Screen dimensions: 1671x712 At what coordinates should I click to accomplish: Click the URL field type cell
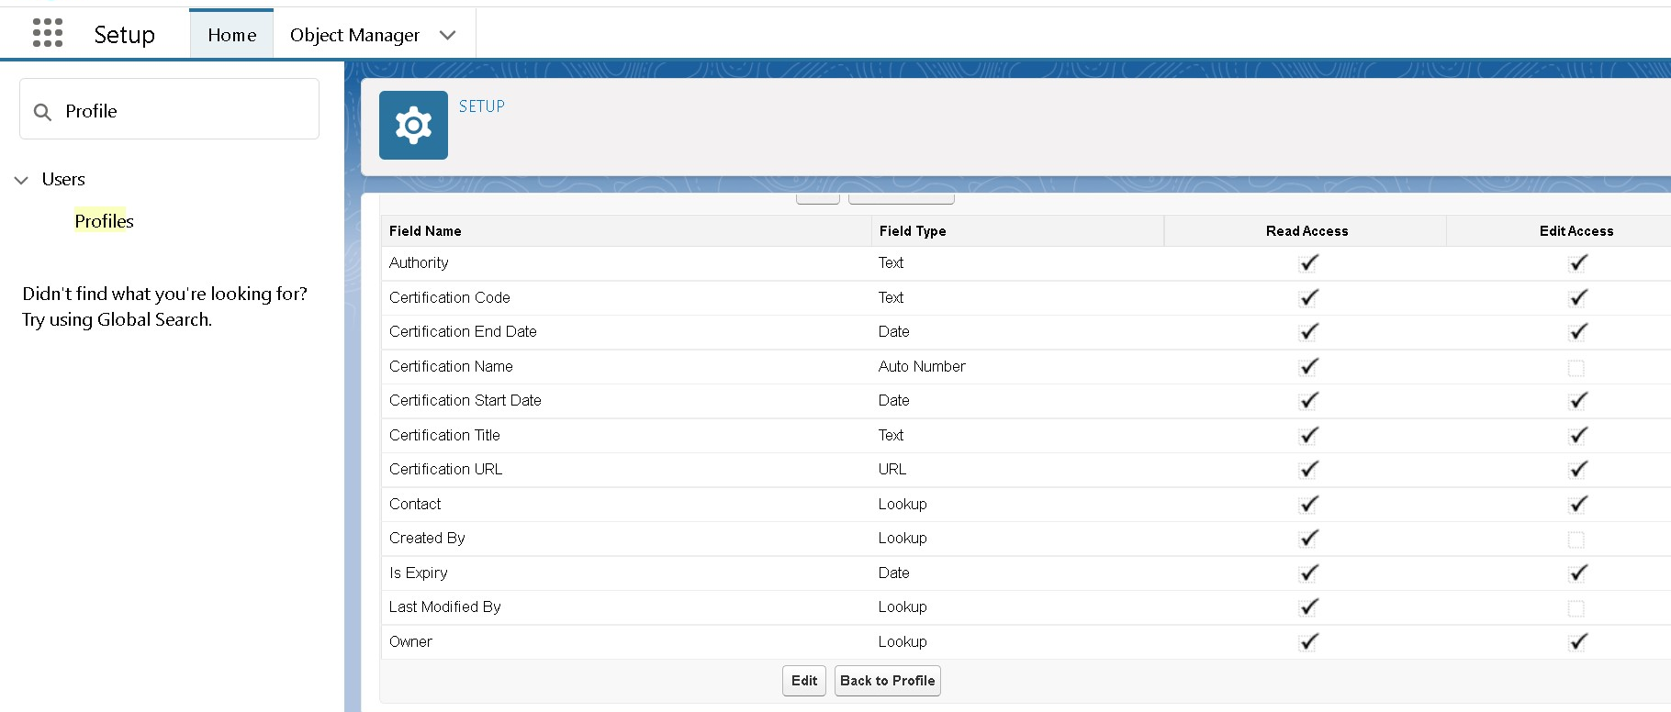[892, 469]
